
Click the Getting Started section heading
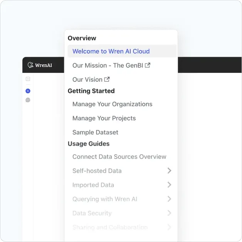tap(91, 91)
